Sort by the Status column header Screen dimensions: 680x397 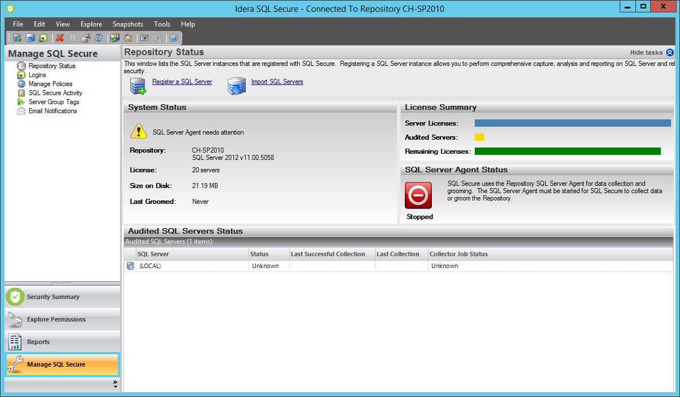[269, 254]
